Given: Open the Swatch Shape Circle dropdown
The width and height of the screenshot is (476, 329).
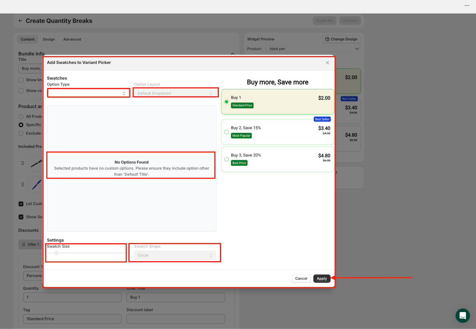Looking at the screenshot, I should 175,256.
